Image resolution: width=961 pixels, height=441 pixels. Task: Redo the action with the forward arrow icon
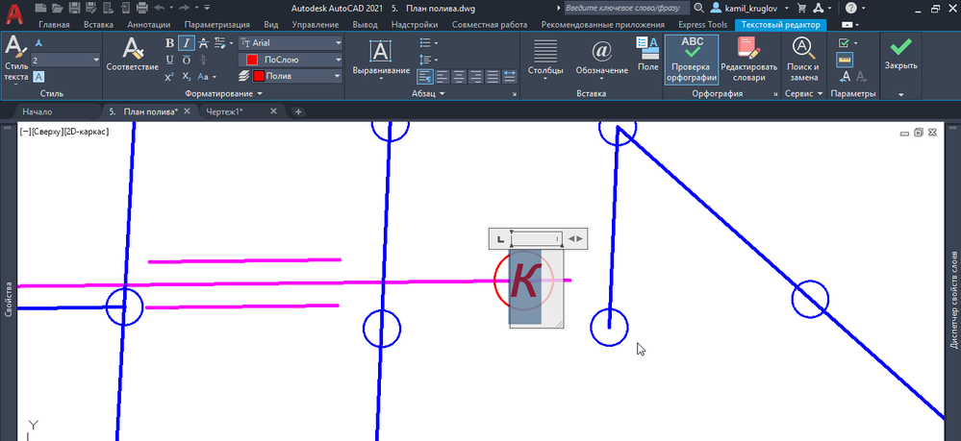pos(183,8)
